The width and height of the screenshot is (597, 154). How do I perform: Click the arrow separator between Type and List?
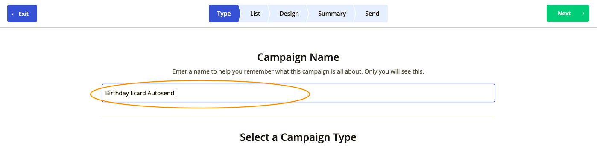pyautogui.click(x=241, y=14)
